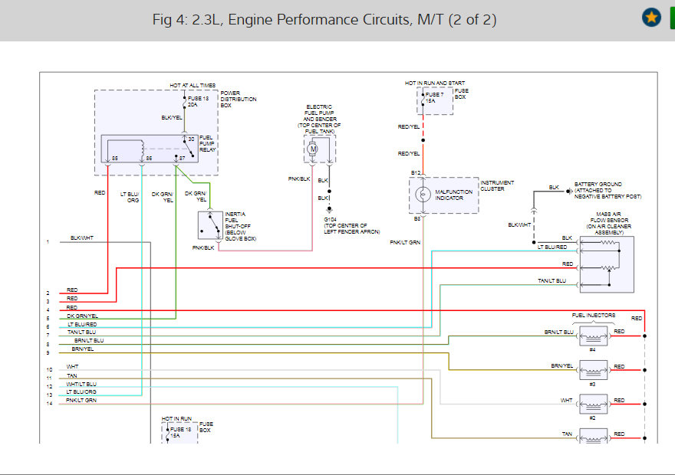
Task: Click connector label 'B8'
Action: click(417, 219)
